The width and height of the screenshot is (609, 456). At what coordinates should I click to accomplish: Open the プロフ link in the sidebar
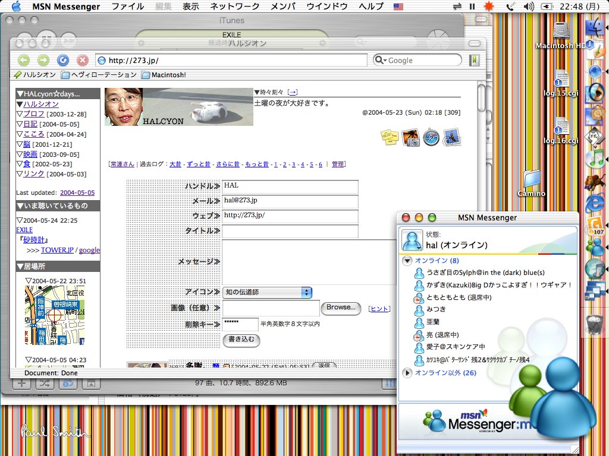tap(34, 114)
